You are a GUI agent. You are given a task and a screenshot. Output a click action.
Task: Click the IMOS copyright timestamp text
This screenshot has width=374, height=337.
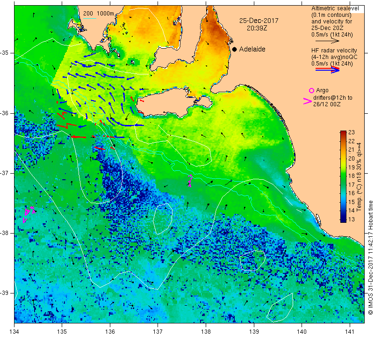click(x=370, y=257)
